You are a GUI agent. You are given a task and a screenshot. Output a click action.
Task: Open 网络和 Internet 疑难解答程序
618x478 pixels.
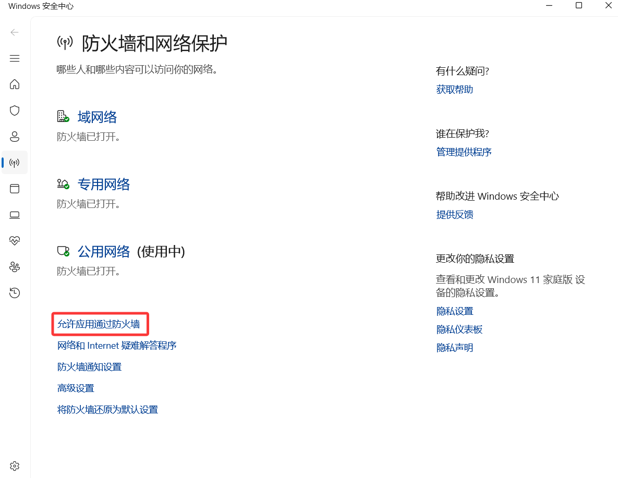tap(117, 346)
